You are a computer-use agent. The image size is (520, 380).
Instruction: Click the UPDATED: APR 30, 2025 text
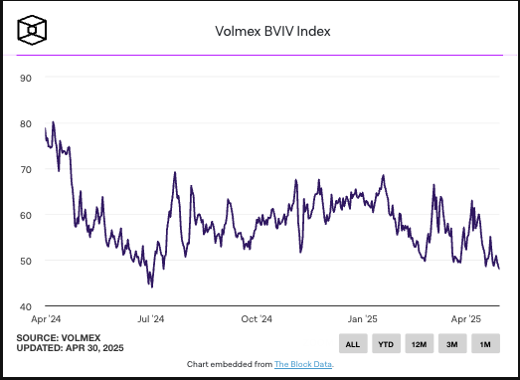[x=70, y=348]
